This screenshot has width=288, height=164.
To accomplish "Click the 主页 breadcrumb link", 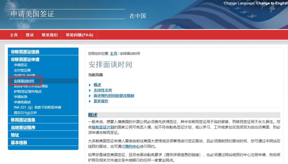I will click(x=114, y=54).
